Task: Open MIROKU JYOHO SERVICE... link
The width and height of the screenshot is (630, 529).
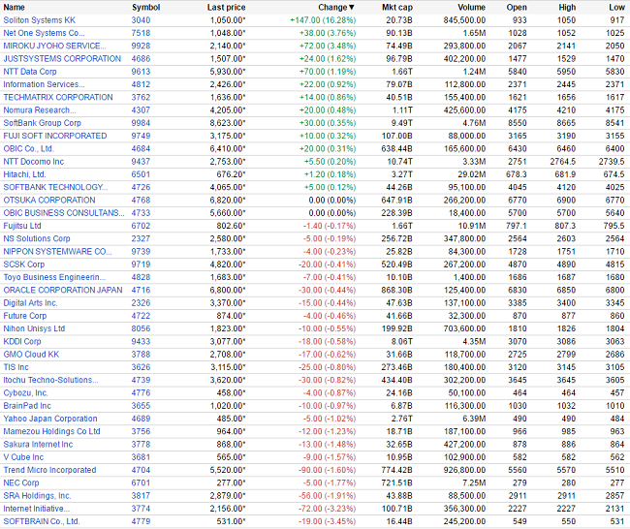Action: point(54,46)
